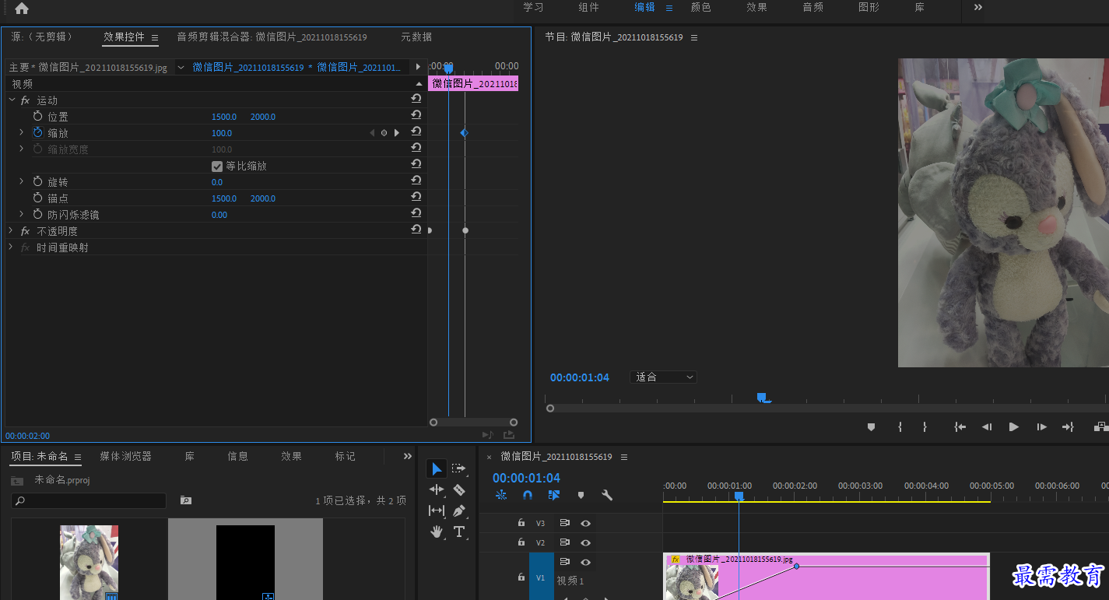This screenshot has height=600, width=1109.
Task: Toggle V1 track lock
Action: coord(521,577)
